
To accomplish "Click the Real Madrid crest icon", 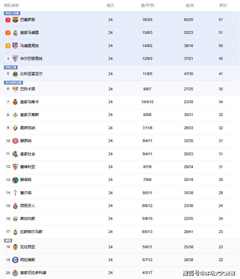I will [15, 33].
